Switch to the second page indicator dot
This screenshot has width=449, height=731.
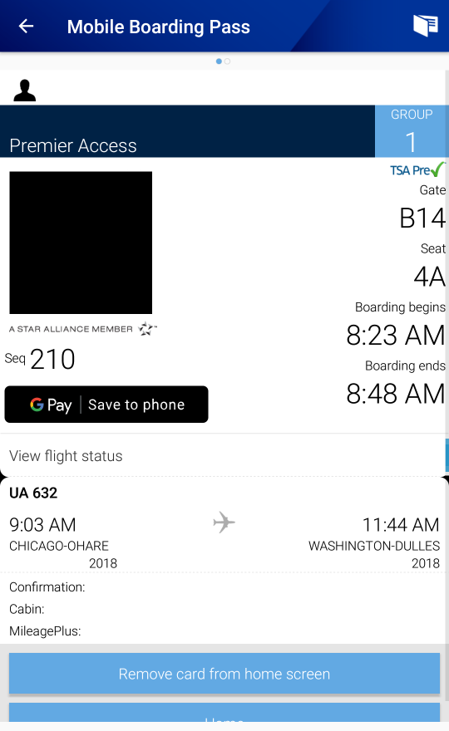[227, 61]
